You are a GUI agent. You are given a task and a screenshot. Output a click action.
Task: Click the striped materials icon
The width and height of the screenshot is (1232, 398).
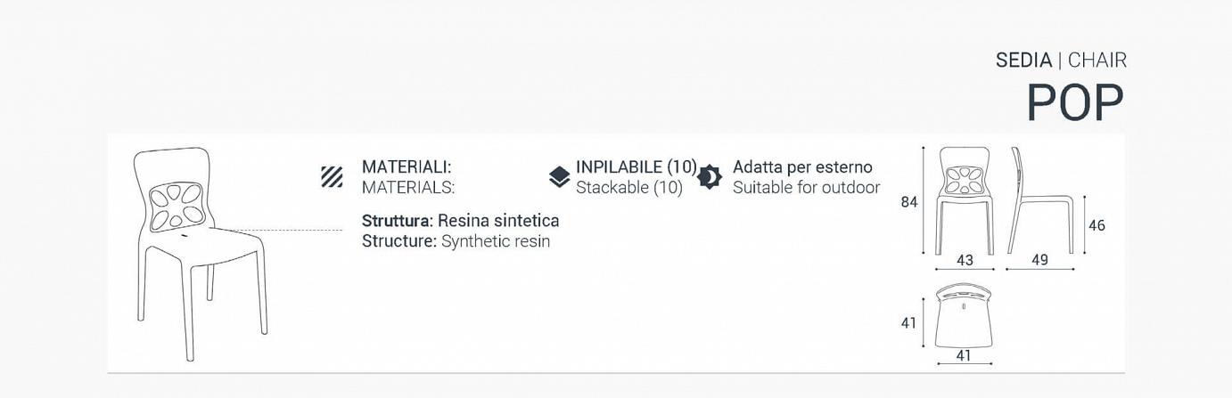[x=332, y=176]
